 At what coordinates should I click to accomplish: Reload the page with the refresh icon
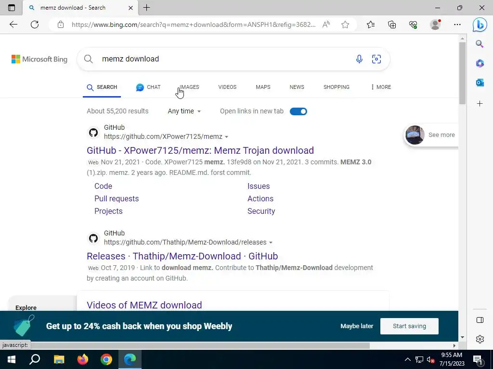[35, 25]
